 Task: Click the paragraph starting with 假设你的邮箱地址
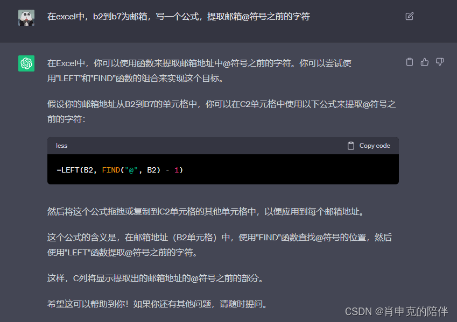point(222,111)
